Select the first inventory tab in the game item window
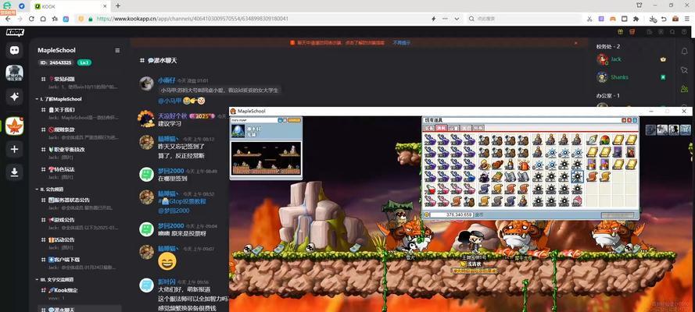Screen dimensions: 695x312 tap(429, 128)
